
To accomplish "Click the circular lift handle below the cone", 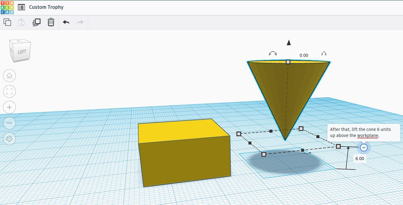I will pos(364,148).
